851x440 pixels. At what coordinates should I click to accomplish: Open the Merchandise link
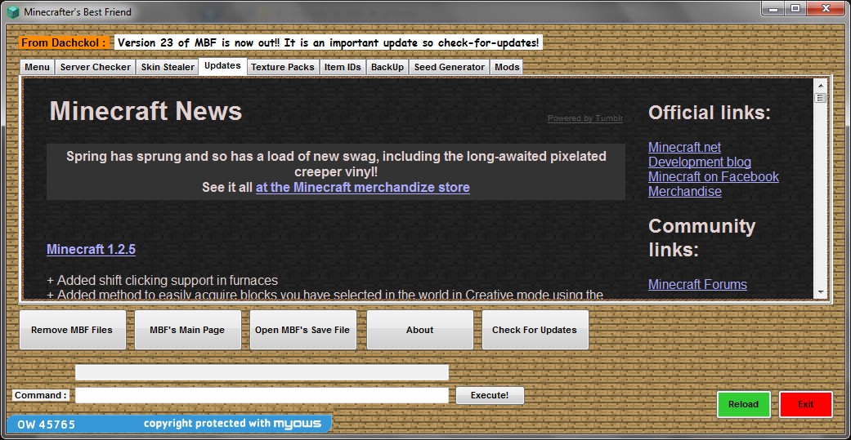pyautogui.click(x=685, y=191)
